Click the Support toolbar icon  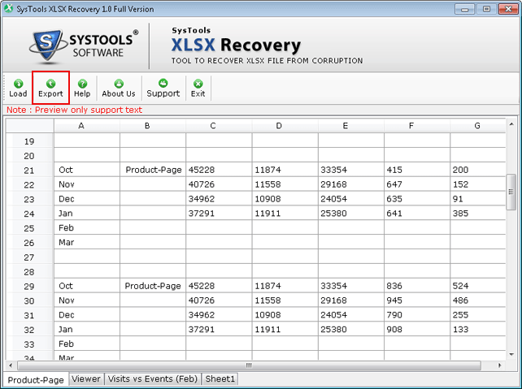pos(163,88)
